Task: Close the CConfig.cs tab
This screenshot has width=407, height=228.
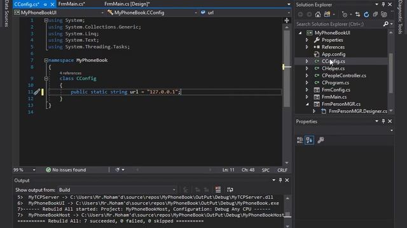Action: 52,4
